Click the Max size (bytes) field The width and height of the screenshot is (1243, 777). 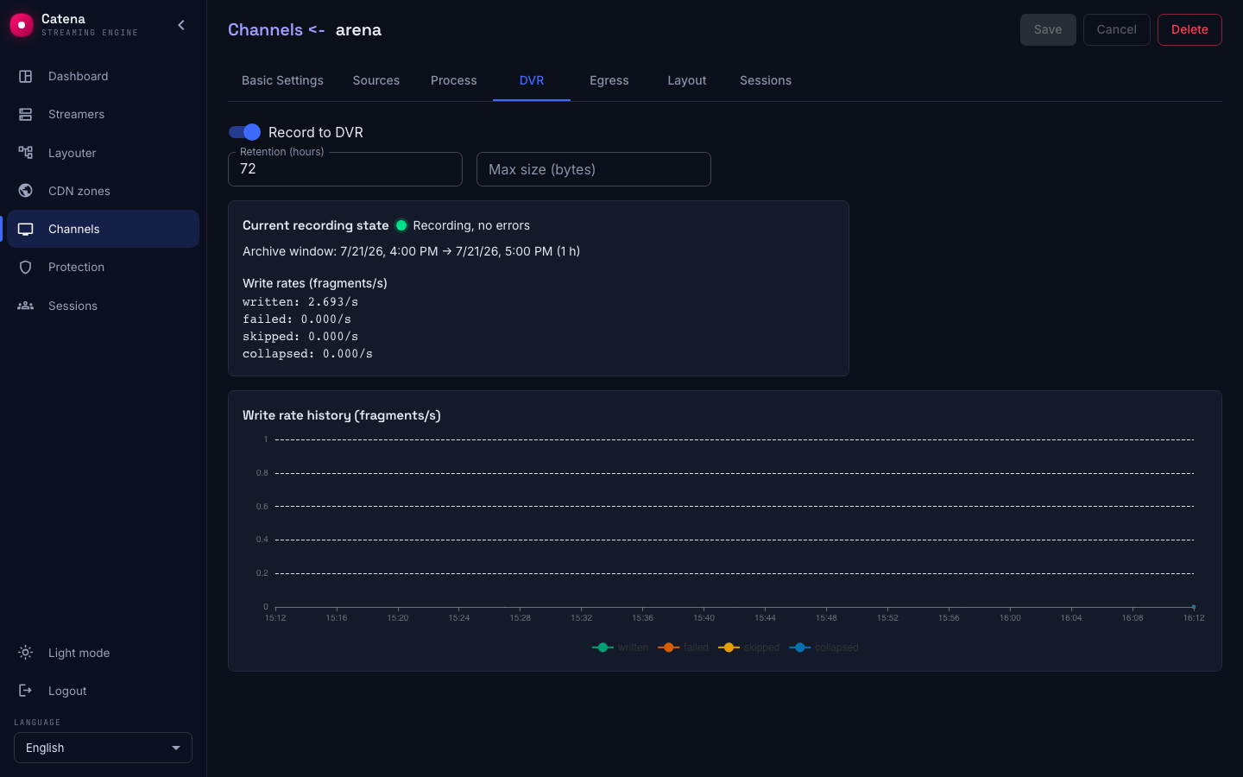tap(594, 169)
